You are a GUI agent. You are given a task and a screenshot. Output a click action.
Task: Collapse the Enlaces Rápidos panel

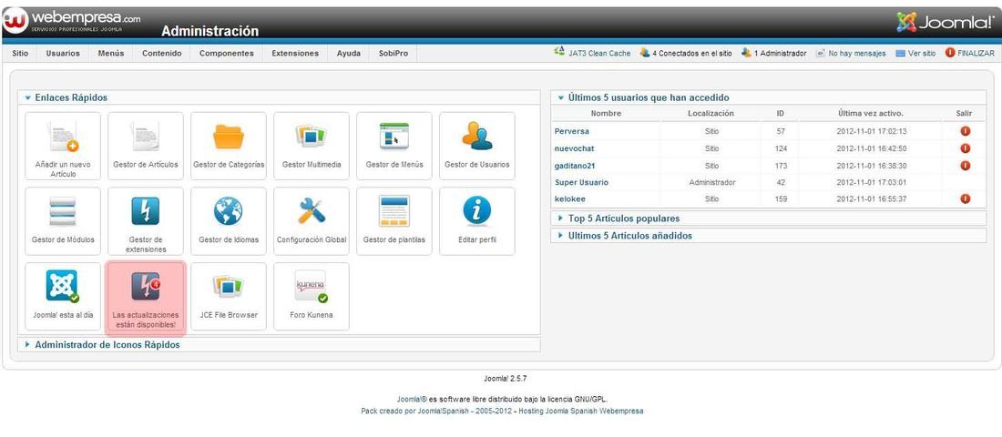(x=280, y=97)
